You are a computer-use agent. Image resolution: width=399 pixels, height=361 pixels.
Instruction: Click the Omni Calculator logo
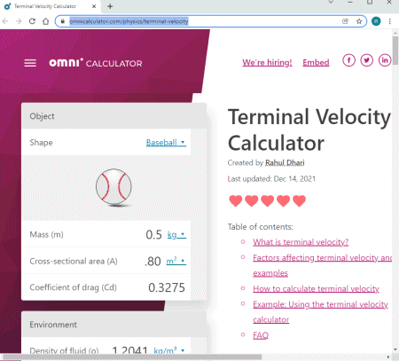click(x=96, y=63)
